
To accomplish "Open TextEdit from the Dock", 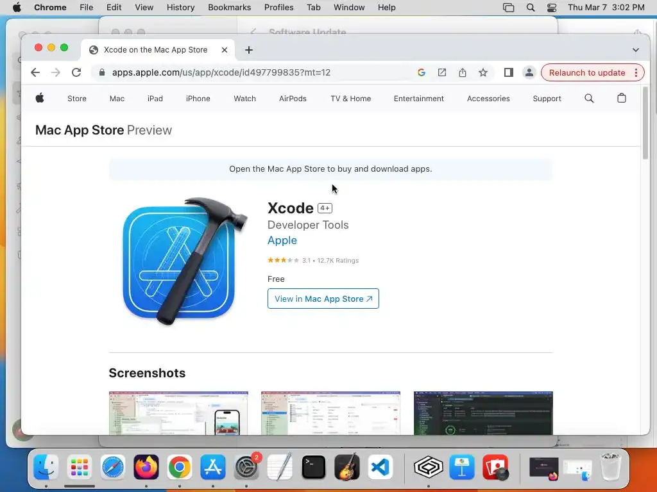I will click(280, 467).
